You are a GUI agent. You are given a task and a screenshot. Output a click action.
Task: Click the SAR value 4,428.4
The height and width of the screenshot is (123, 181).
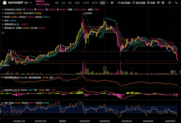[13, 21]
